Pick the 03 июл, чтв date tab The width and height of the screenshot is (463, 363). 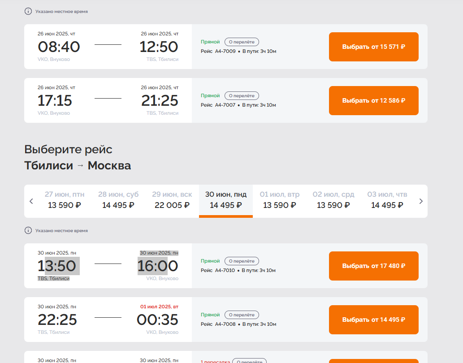point(387,200)
